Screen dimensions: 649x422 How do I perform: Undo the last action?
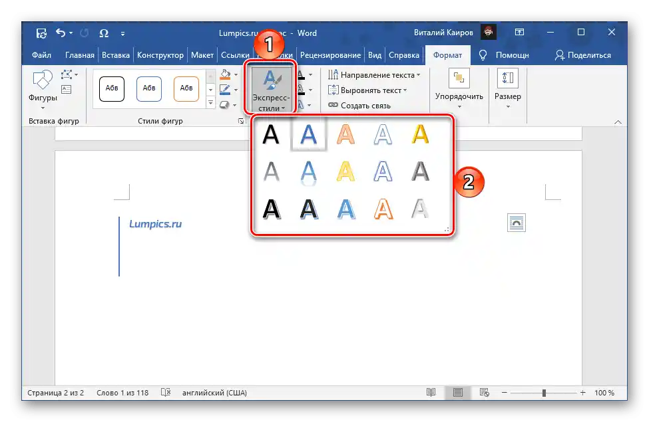point(61,33)
